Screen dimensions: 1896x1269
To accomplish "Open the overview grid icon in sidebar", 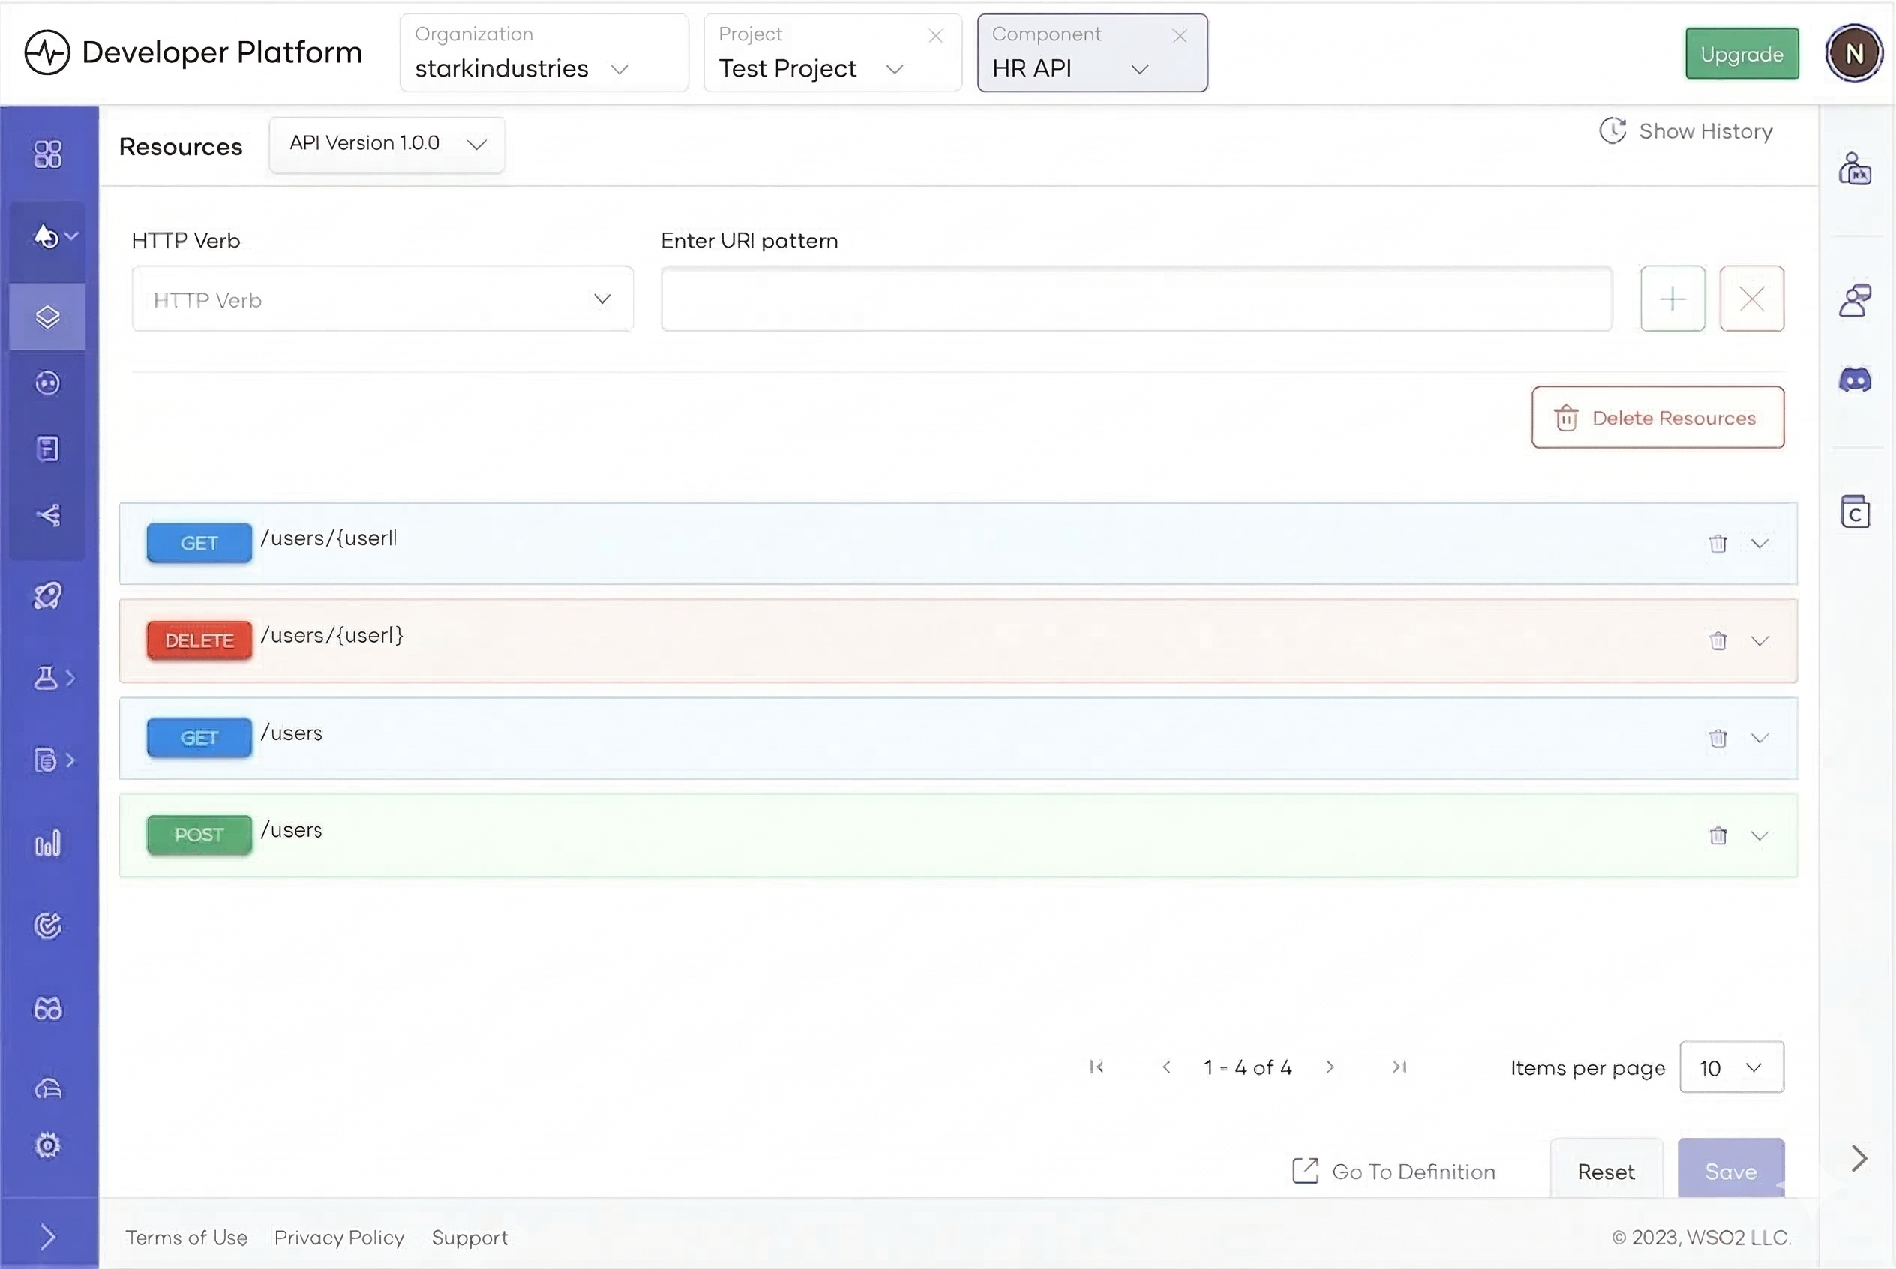I will pyautogui.click(x=48, y=154).
